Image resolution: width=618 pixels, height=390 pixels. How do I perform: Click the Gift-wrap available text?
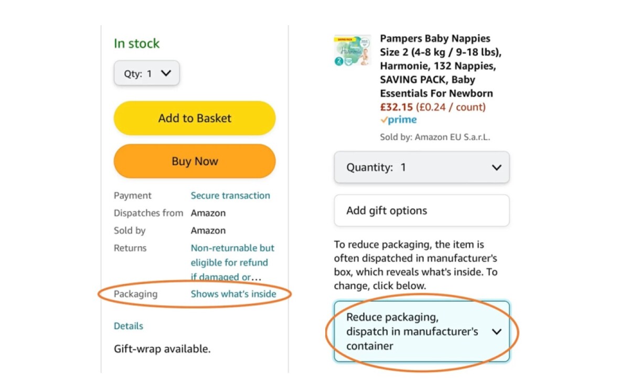[x=162, y=349]
